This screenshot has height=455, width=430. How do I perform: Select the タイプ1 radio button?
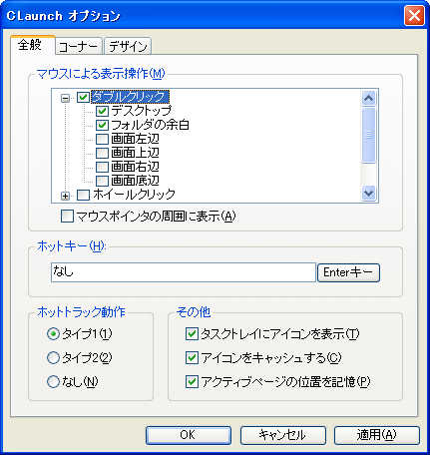pyautogui.click(x=53, y=334)
